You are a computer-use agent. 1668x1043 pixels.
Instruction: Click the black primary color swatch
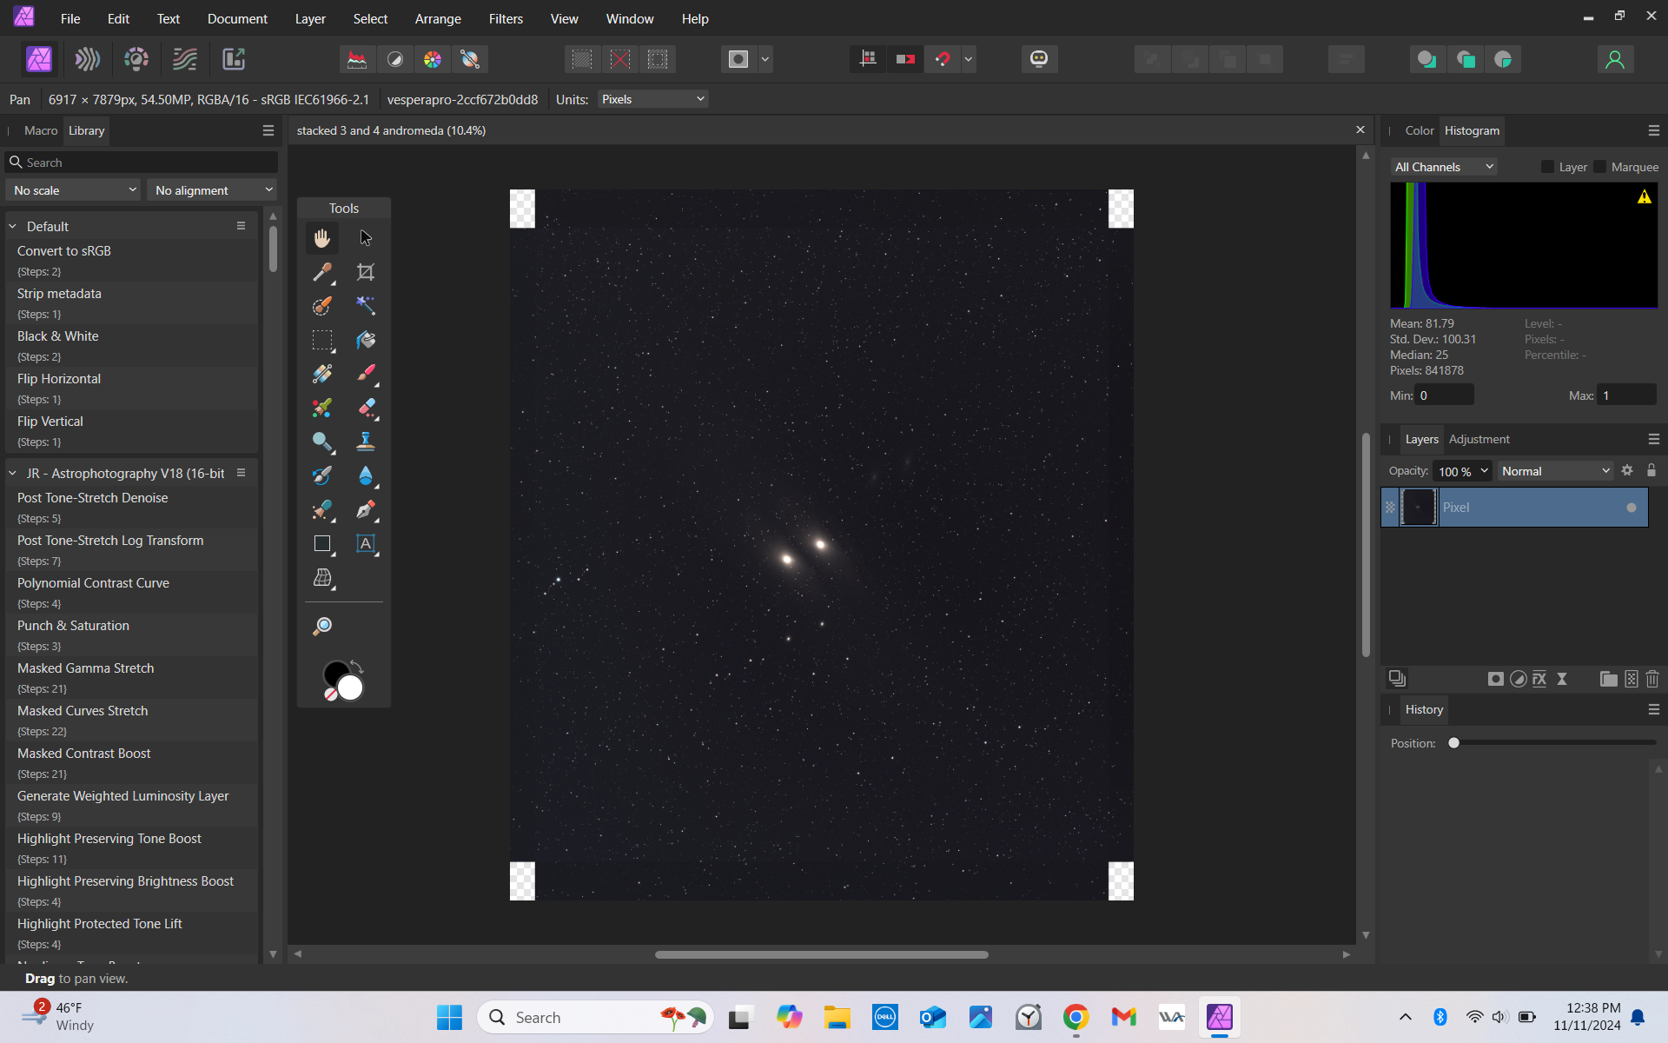tap(334, 674)
